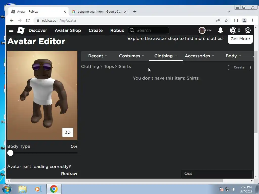The image size is (259, 194).
Task: Click the horizontal page scrollbar
Action: [116, 181]
